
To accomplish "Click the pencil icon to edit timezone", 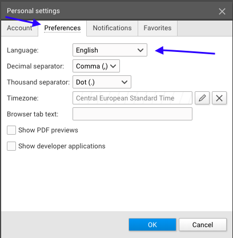I will coord(202,98).
